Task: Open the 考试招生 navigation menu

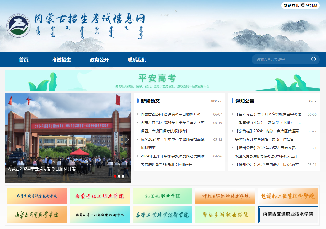Action: click(x=61, y=60)
